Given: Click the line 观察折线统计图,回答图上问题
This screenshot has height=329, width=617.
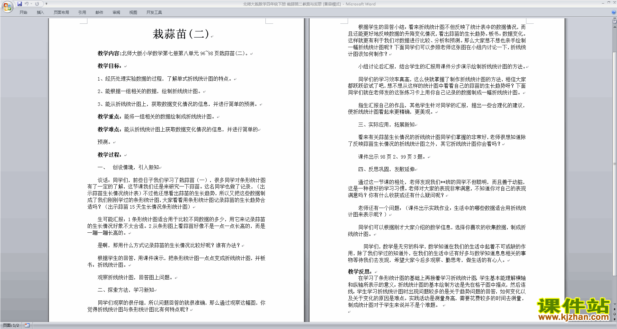Looking at the screenshot, I should tap(136, 278).
